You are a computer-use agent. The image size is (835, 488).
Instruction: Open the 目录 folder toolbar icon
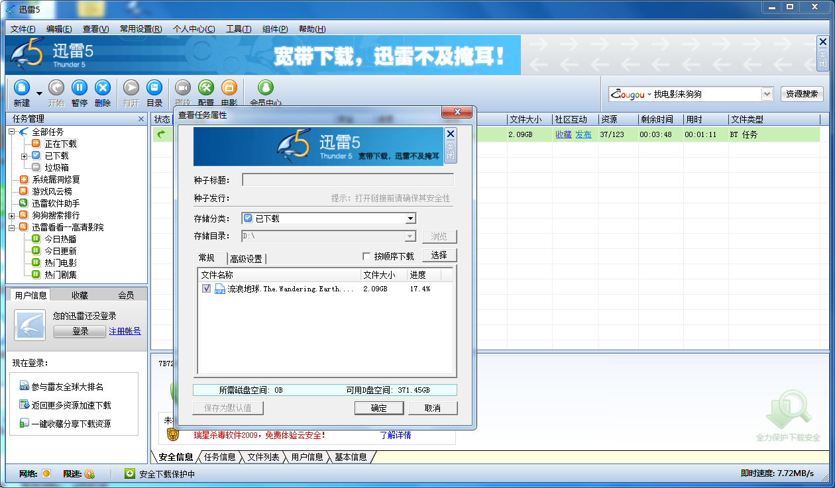pyautogui.click(x=154, y=87)
